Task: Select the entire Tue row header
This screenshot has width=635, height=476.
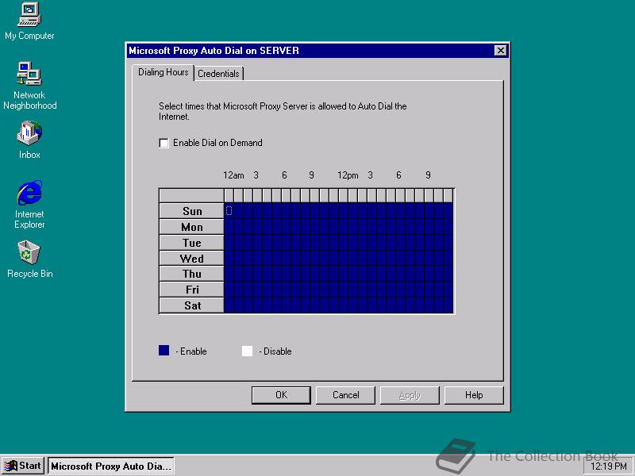Action: tap(191, 243)
